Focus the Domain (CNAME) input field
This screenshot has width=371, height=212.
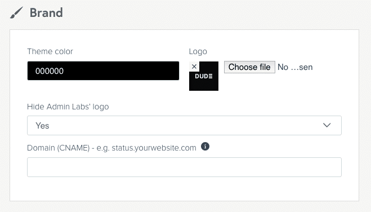184,167
